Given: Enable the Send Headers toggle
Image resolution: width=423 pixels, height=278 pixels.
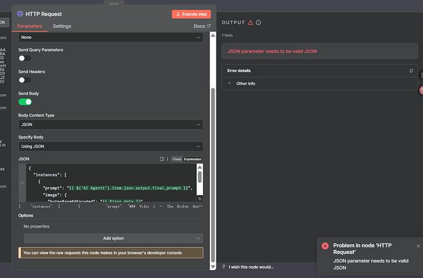Looking at the screenshot, I should 25,80.
